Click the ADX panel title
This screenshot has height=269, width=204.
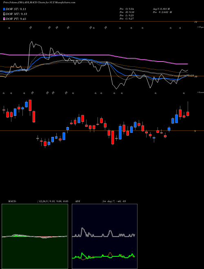tap(78, 201)
